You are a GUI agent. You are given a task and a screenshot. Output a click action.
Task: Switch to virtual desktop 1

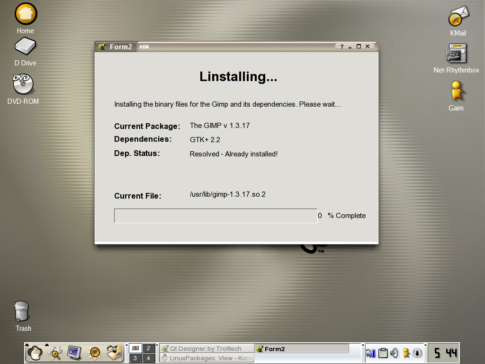pyautogui.click(x=135, y=348)
